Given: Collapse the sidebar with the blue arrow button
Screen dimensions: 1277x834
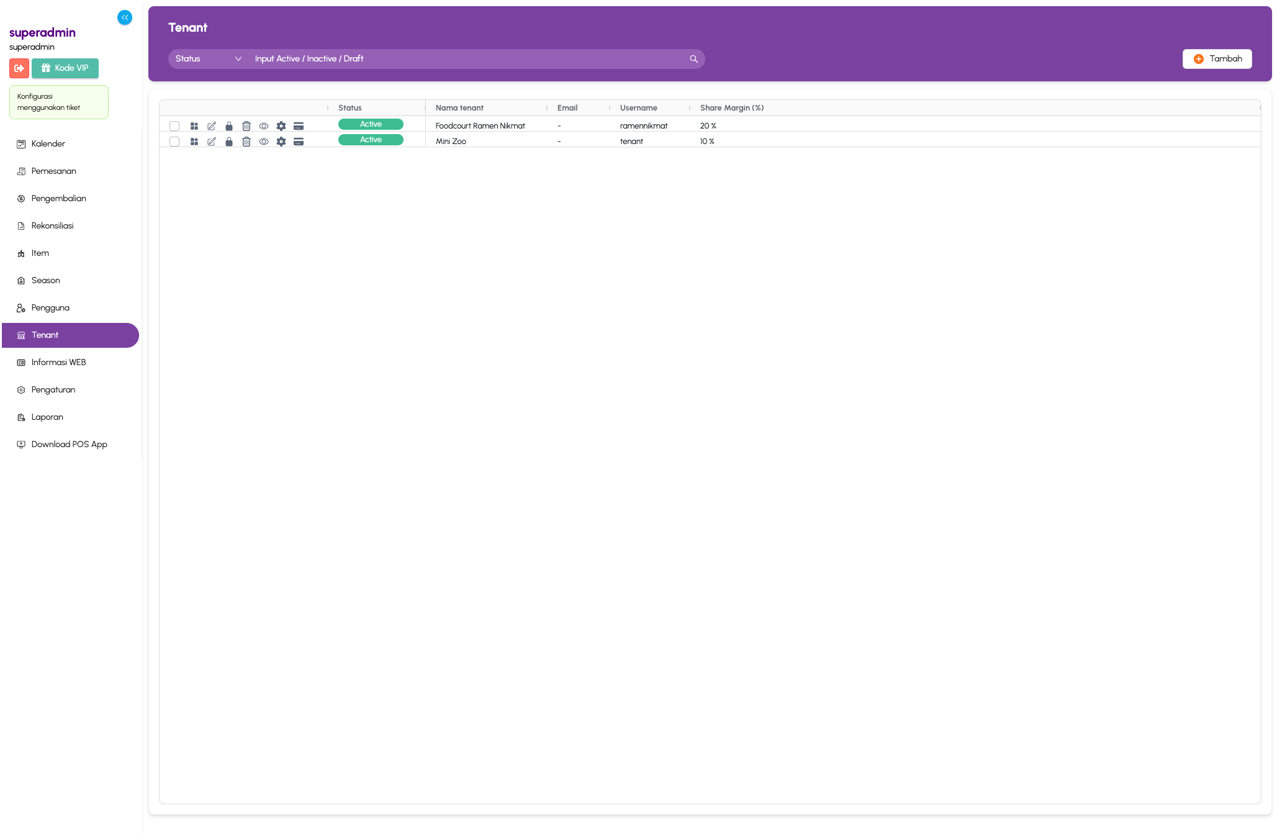Looking at the screenshot, I should [x=125, y=17].
